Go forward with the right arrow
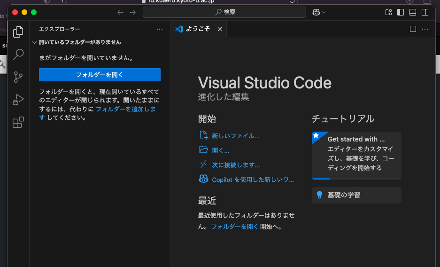Viewport: 440px width, 267px height. 133,12
